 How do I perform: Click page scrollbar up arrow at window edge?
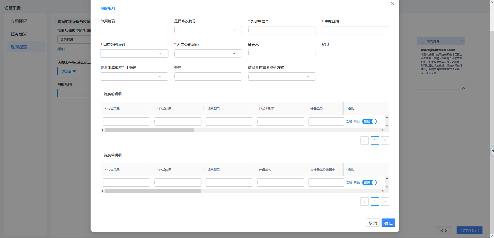[492, 2]
